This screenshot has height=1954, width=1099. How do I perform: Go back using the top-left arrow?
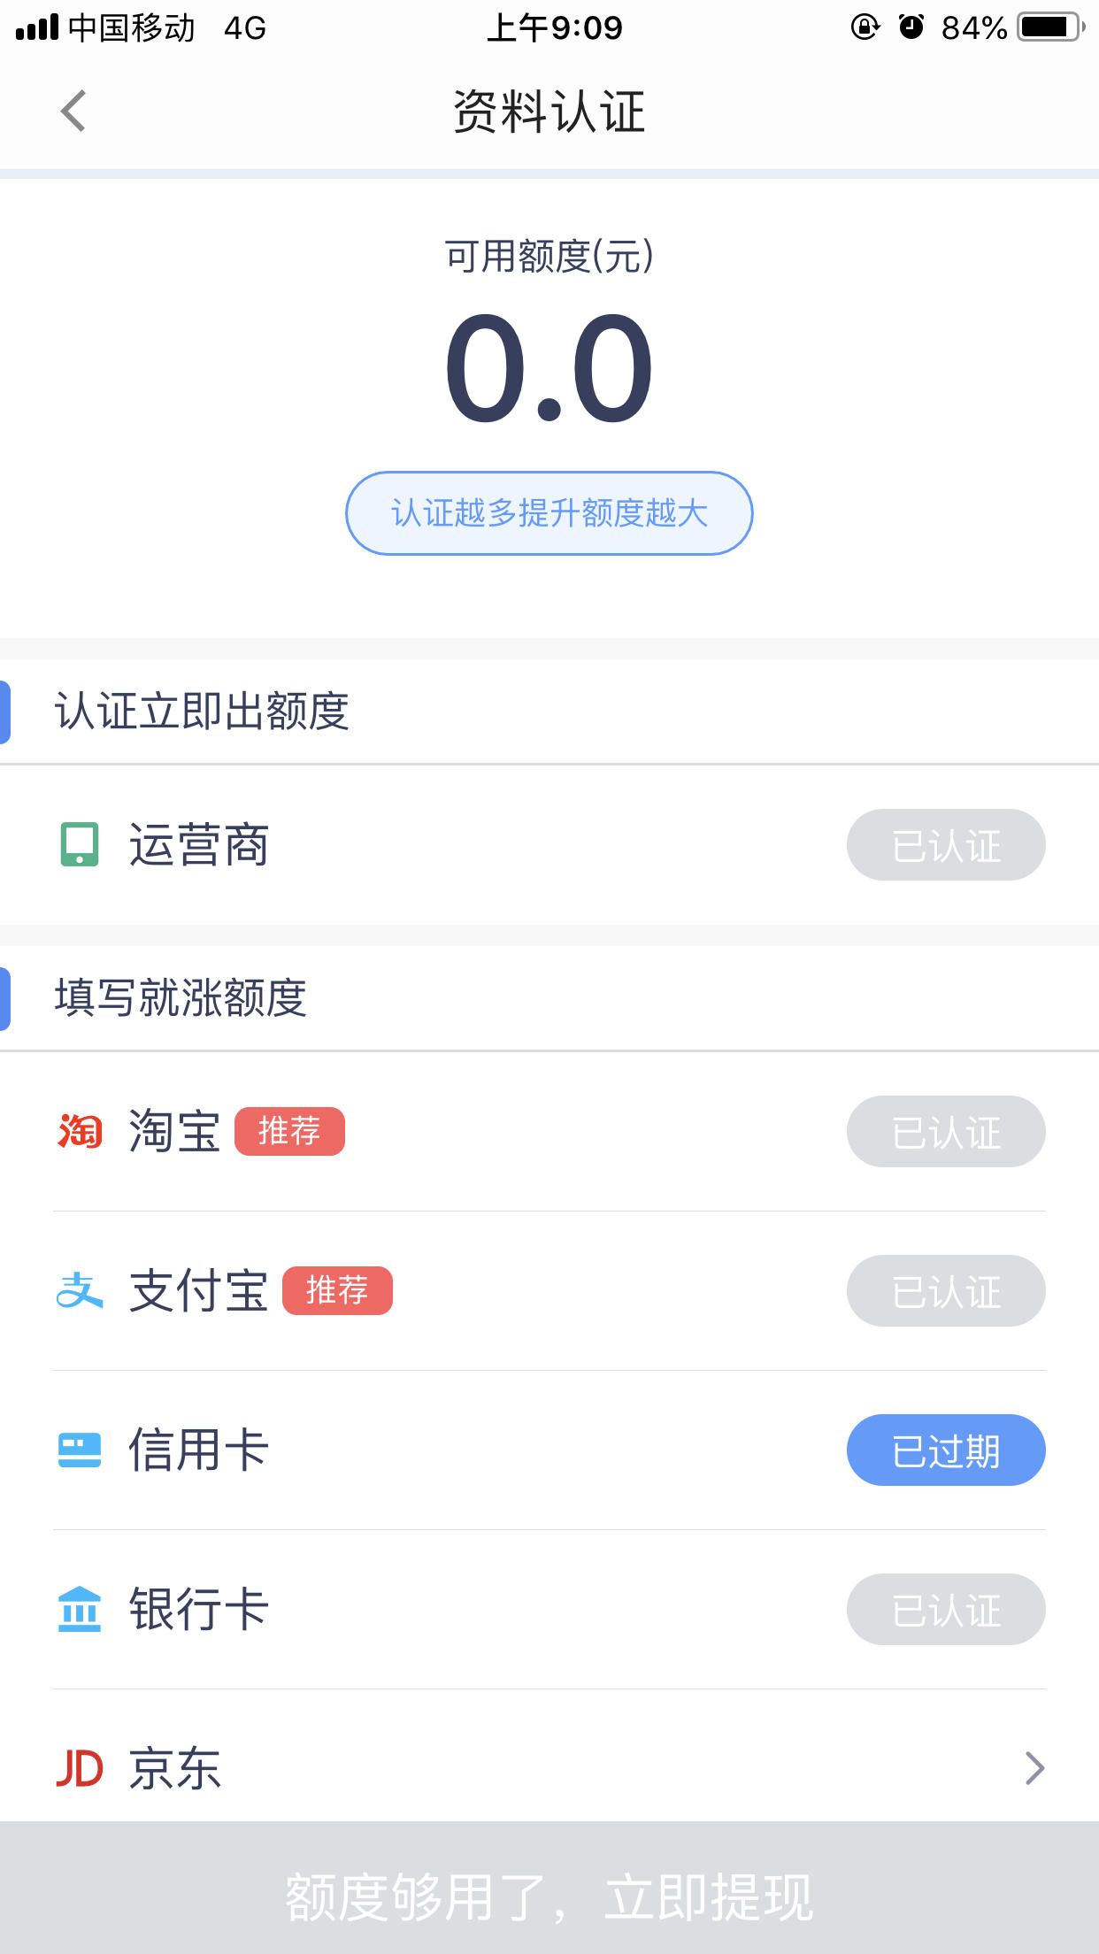pos(73,112)
